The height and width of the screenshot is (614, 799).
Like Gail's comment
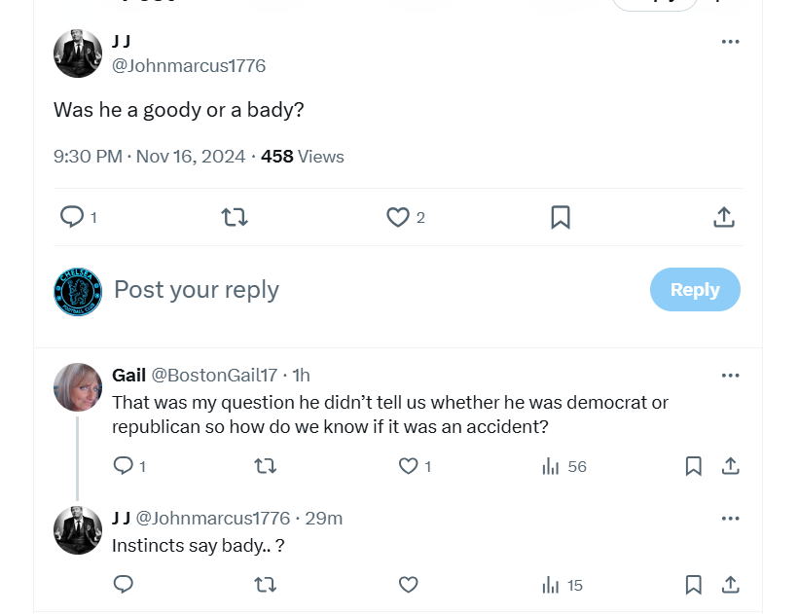[409, 466]
